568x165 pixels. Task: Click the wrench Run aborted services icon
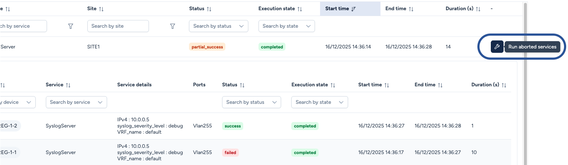tap(497, 47)
